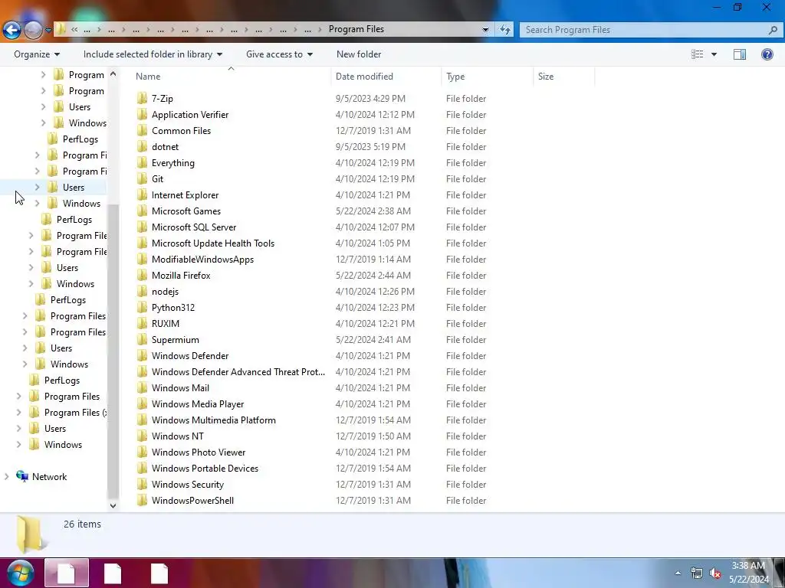785x588 pixels.
Task: Select the ModifiableWindowsApps folder name
Action: 202,259
